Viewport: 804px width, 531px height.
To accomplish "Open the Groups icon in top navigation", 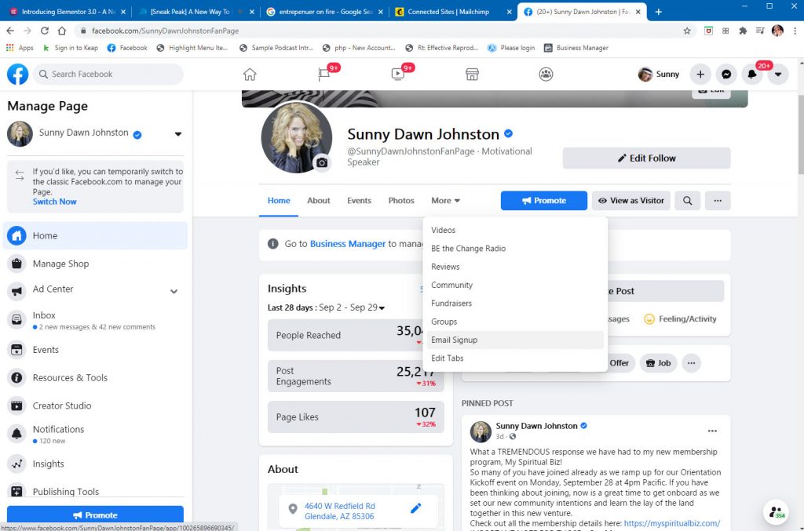I will point(546,75).
